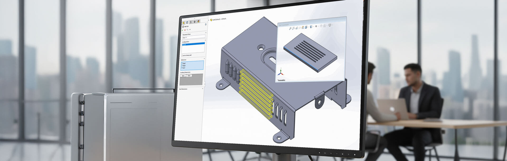Click View Orientation cube in preview toolbar

pyautogui.click(x=306, y=27)
